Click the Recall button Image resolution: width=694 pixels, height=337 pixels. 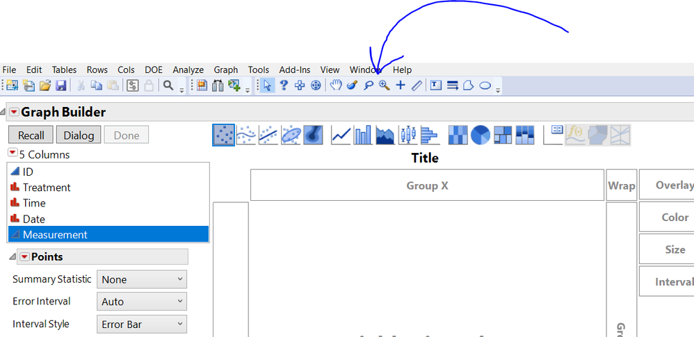coord(31,135)
